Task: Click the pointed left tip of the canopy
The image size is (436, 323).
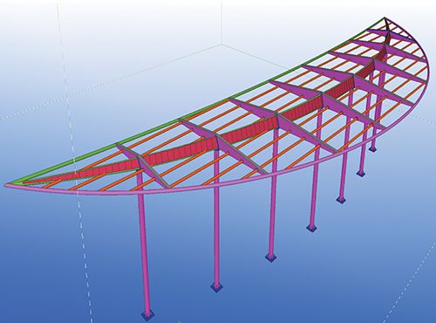Action: [7, 185]
